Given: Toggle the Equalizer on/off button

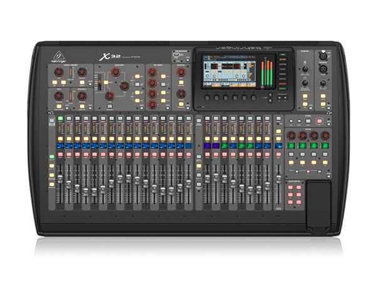Looking at the screenshot, I should (110, 107).
